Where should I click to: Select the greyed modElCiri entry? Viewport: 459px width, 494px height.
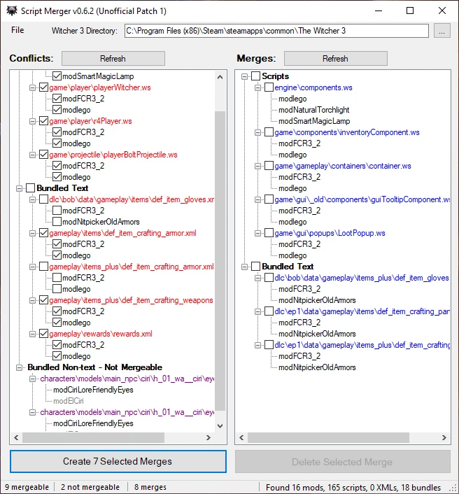click(x=69, y=401)
